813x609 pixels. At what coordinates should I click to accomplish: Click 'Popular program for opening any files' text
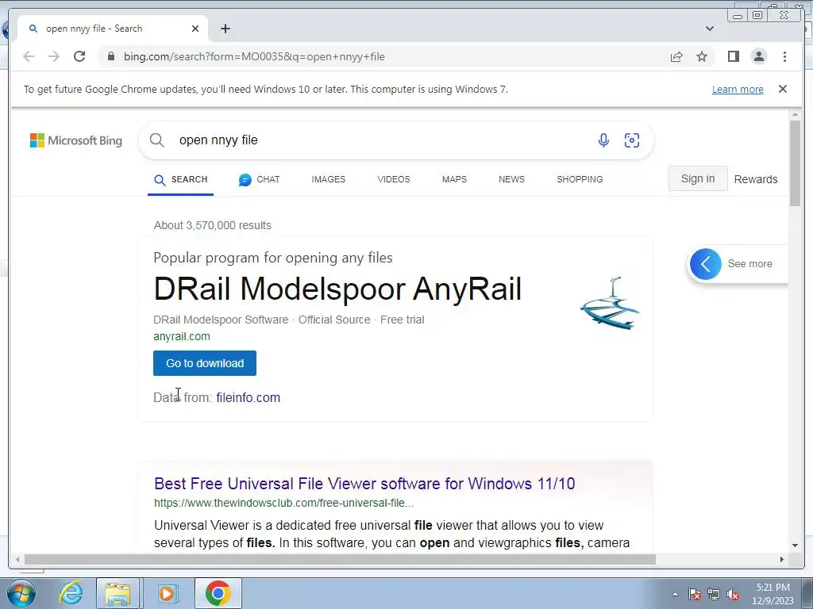point(273,258)
